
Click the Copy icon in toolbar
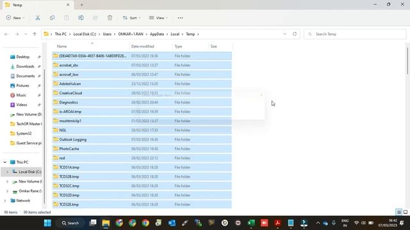coord(52,18)
